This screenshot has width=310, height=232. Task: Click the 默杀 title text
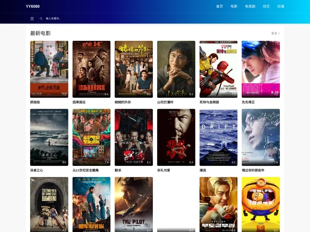(118, 170)
